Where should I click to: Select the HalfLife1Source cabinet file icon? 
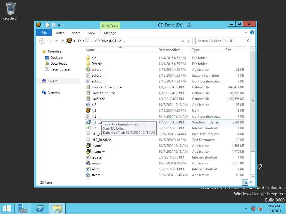[88, 93]
